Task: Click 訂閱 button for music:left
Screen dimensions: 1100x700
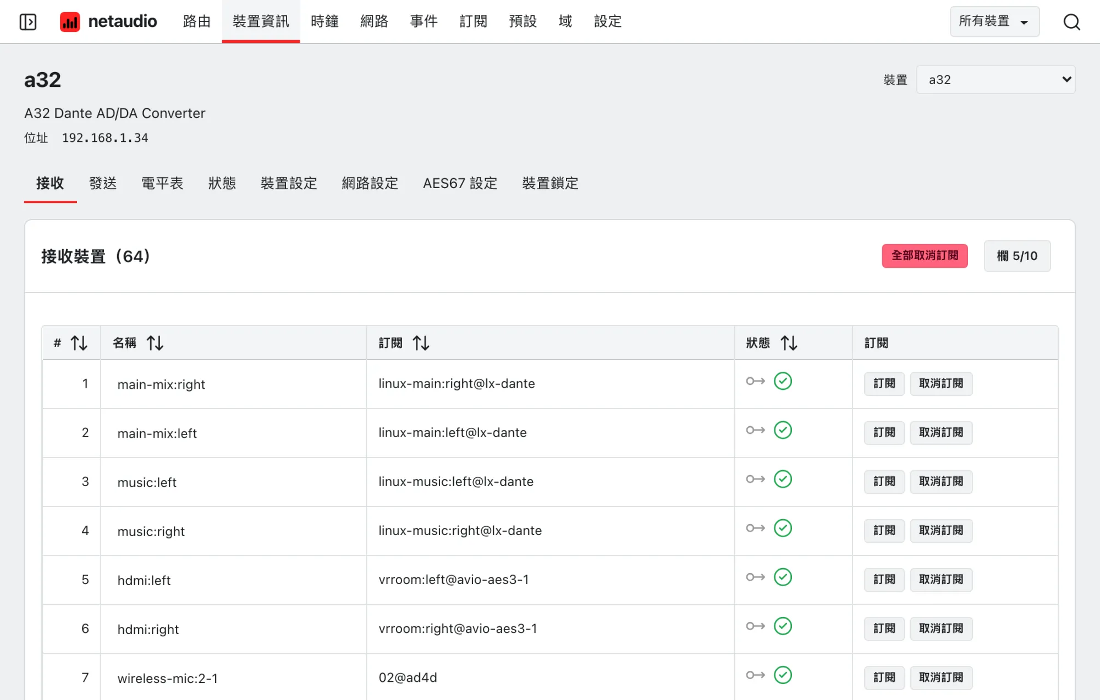Action: point(884,481)
